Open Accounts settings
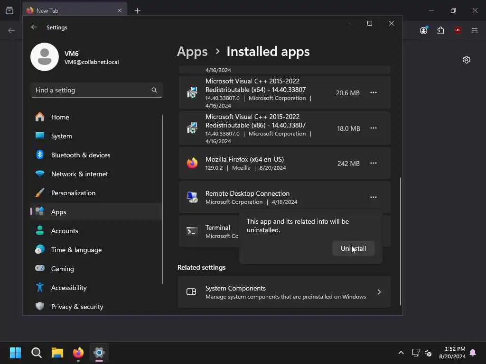This screenshot has width=486, height=364. tap(96, 231)
